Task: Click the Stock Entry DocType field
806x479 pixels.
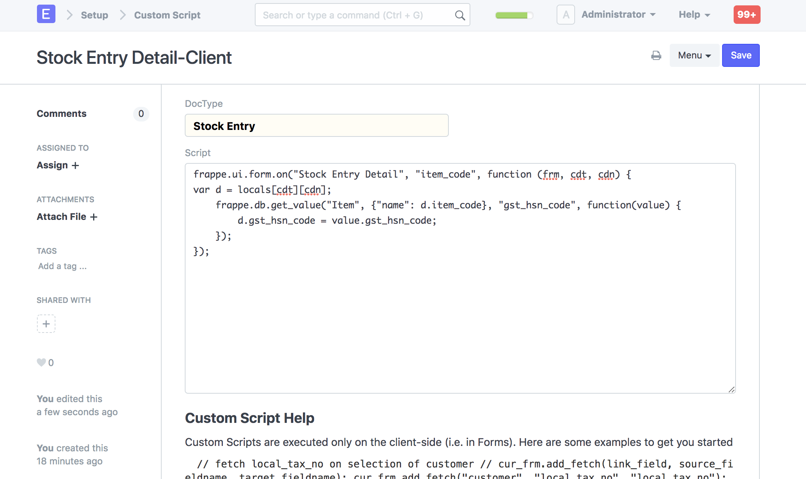Action: 316,126
